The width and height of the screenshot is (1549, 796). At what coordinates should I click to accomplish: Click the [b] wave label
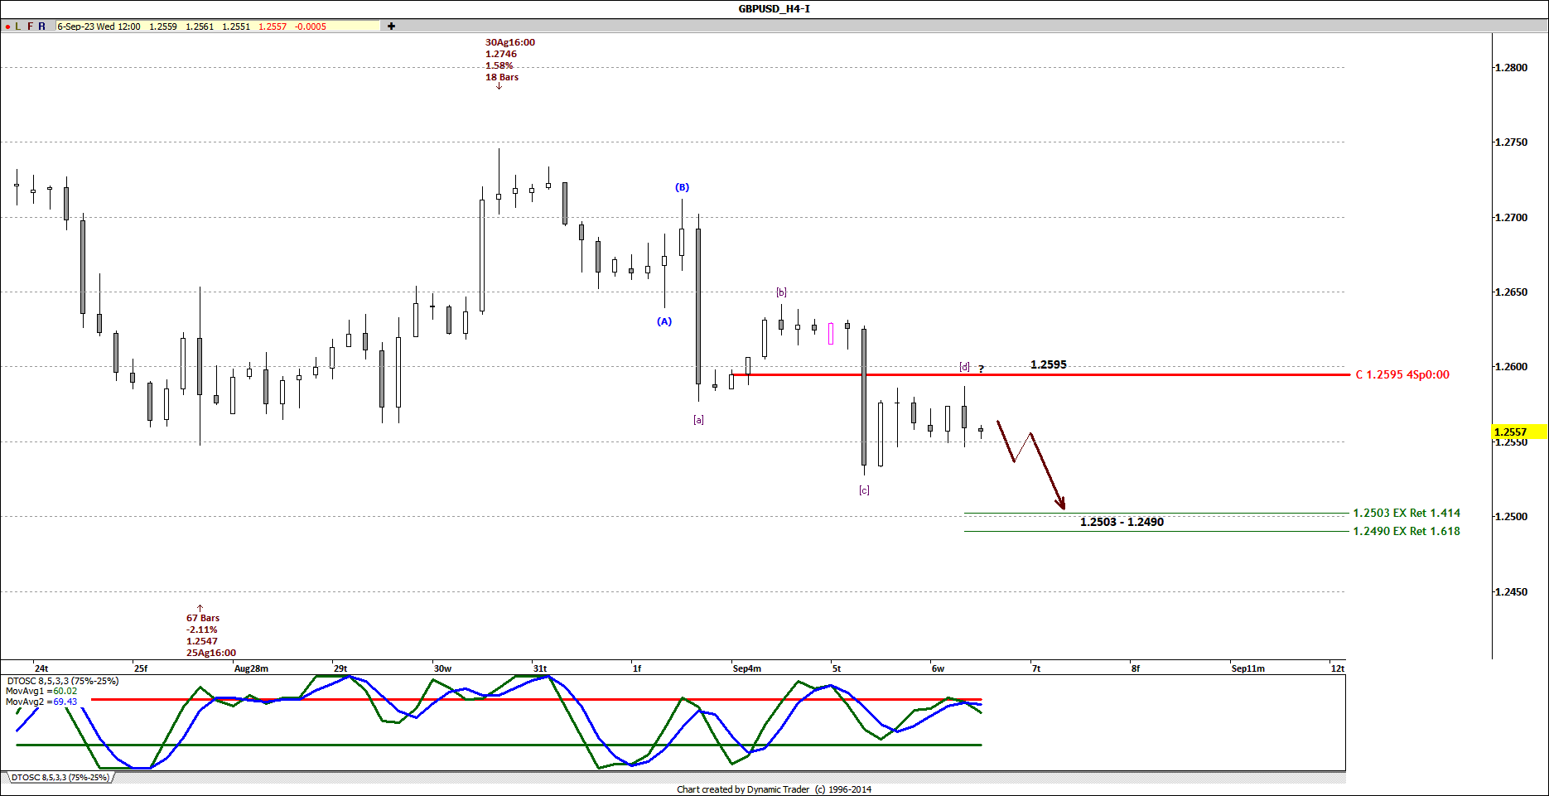pyautogui.click(x=781, y=292)
